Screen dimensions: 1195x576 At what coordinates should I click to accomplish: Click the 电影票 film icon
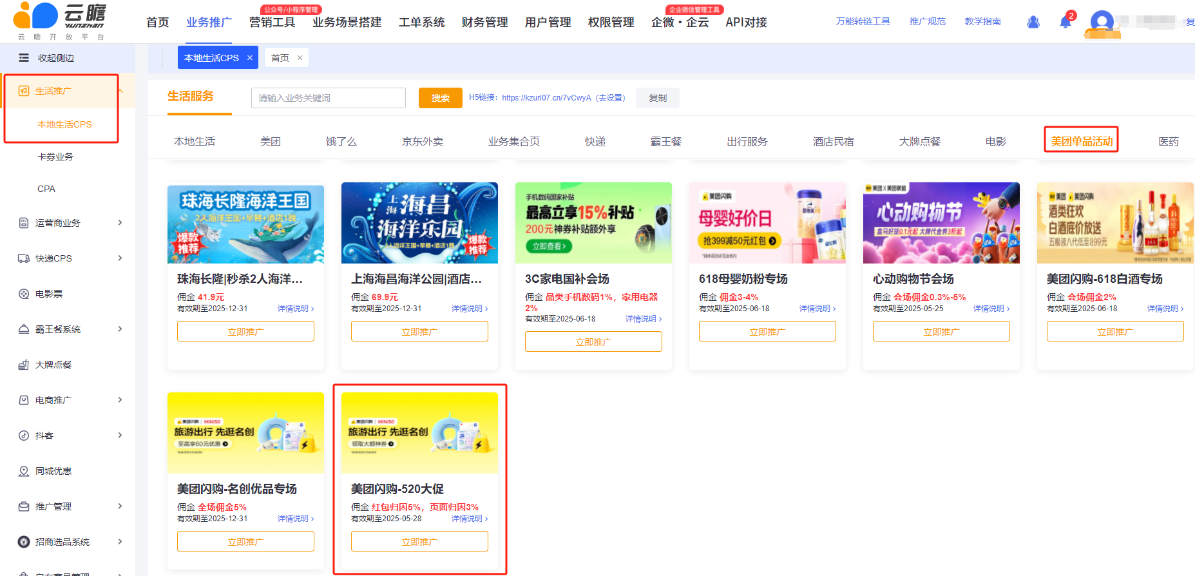(x=24, y=294)
